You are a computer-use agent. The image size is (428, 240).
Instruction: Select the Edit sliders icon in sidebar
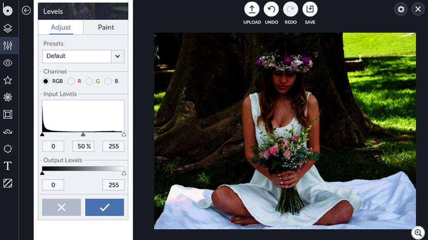pyautogui.click(x=8, y=45)
